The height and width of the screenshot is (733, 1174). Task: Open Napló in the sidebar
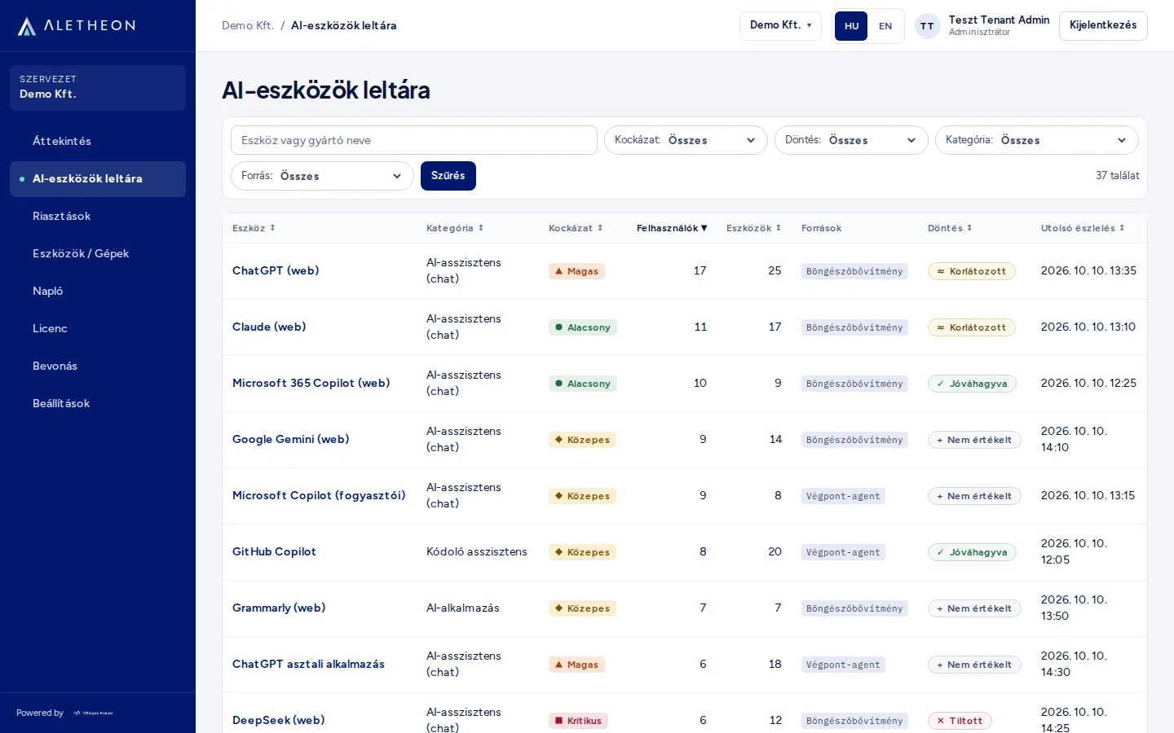click(x=98, y=292)
